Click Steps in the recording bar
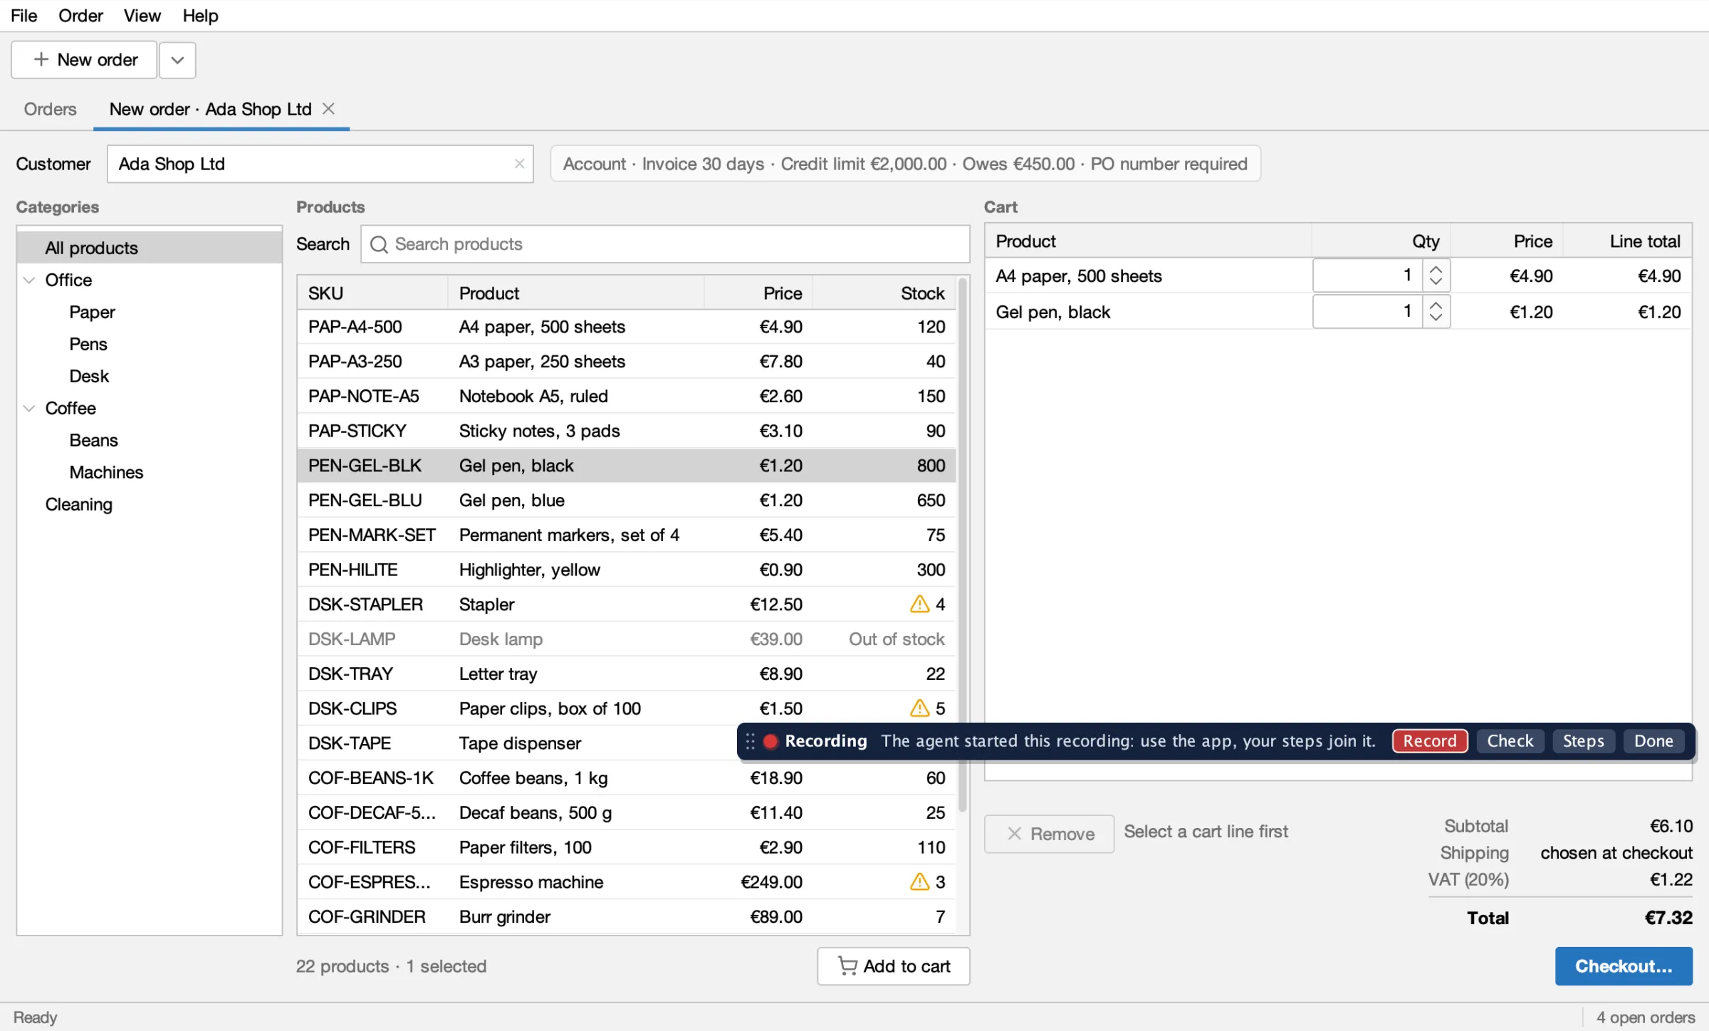1709x1031 pixels. [x=1583, y=741]
